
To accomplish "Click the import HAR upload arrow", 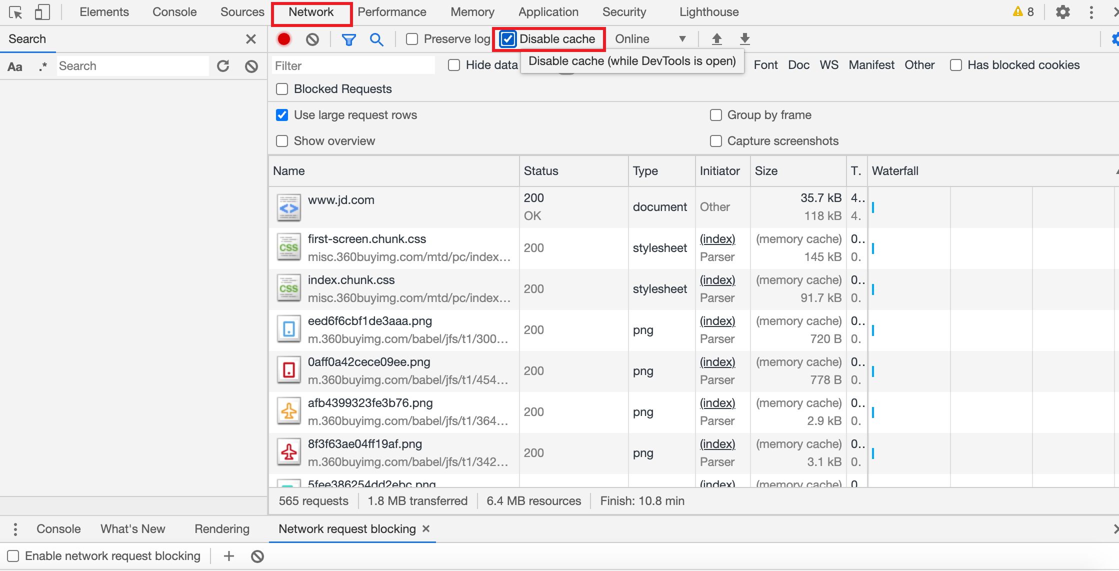I will point(716,39).
